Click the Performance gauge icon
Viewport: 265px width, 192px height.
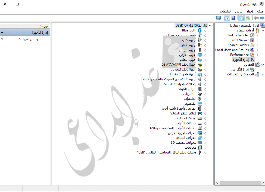click(252, 55)
